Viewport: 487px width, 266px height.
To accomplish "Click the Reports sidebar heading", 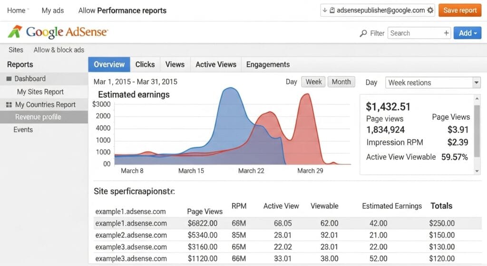I will coord(20,64).
